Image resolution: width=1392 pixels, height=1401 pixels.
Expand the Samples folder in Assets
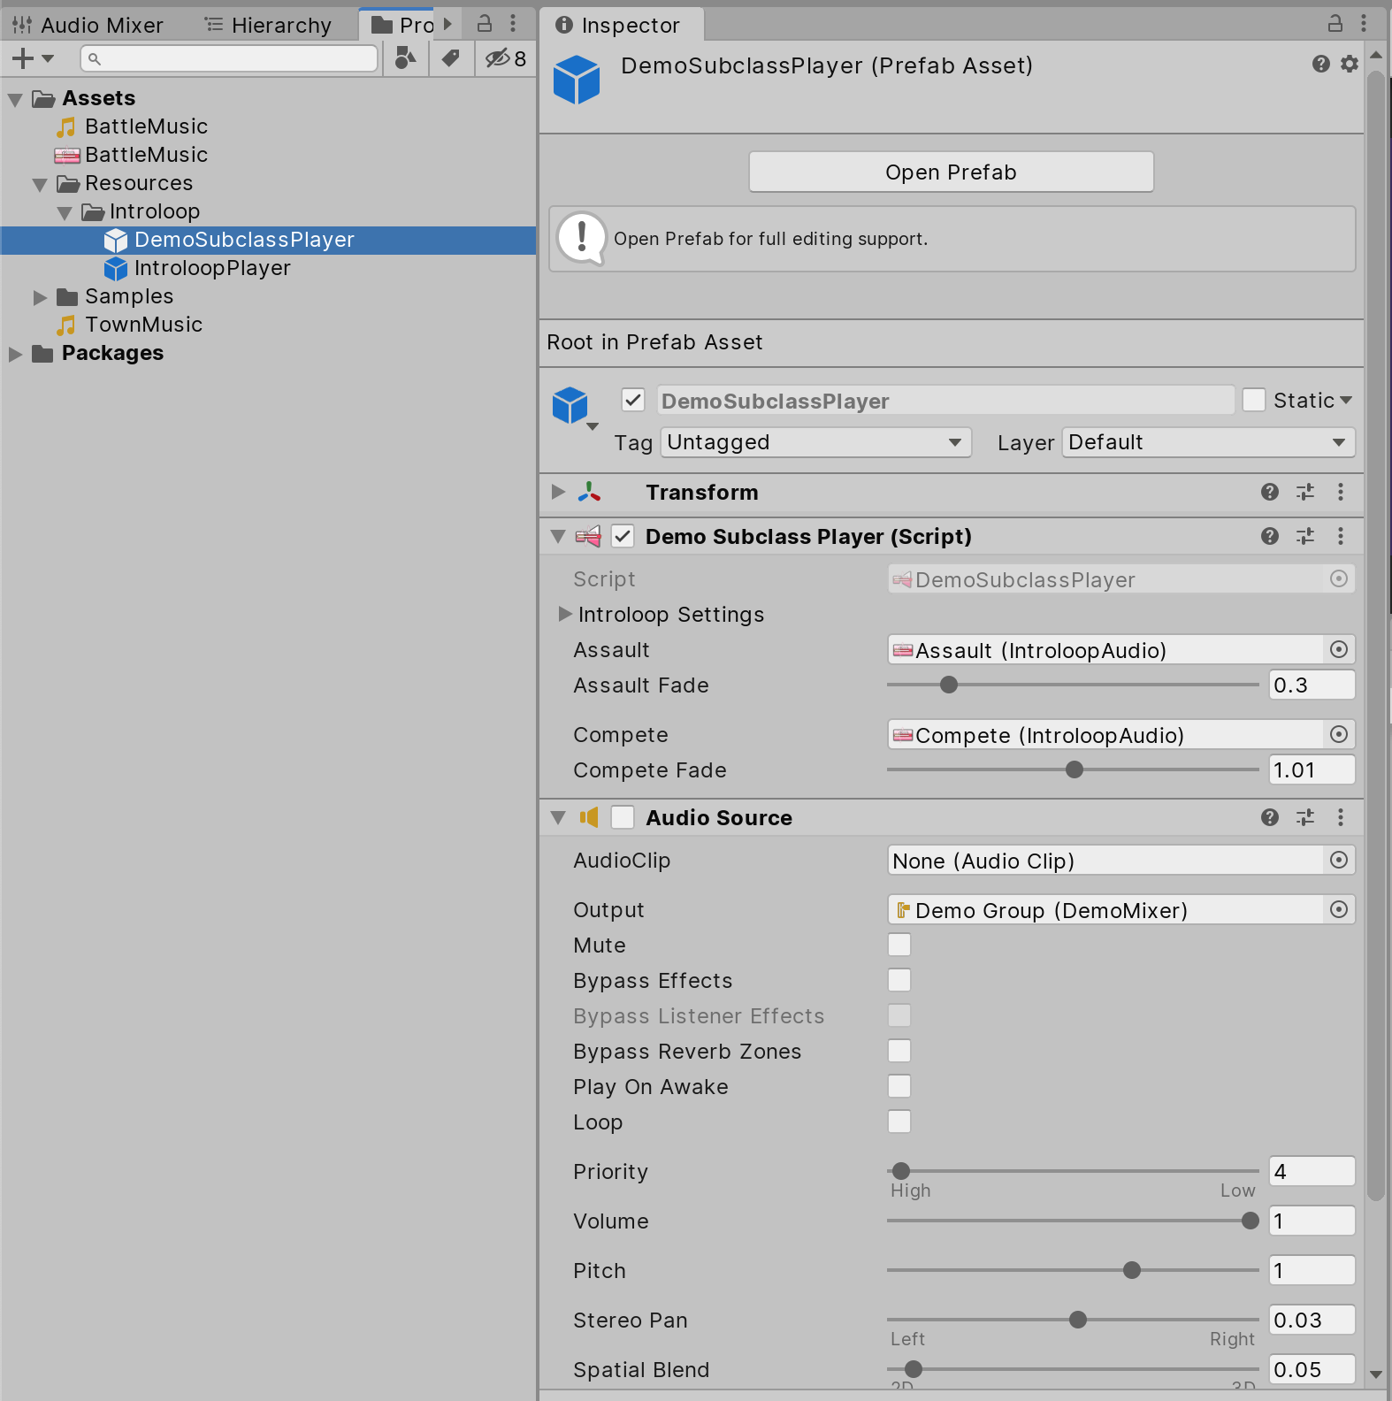pos(40,297)
